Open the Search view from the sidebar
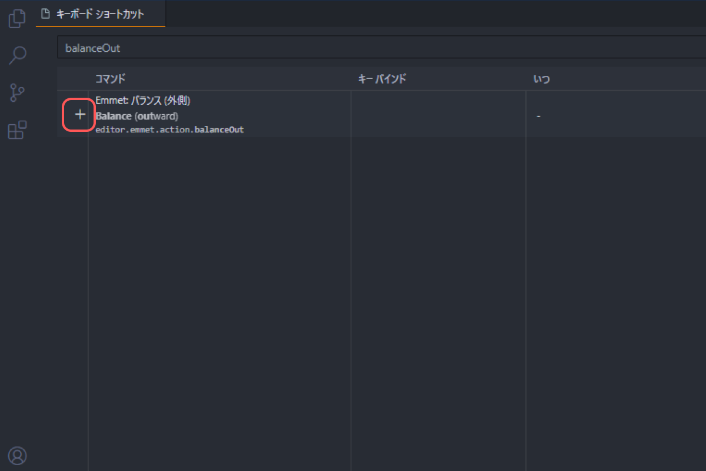The width and height of the screenshot is (706, 471). click(16, 55)
